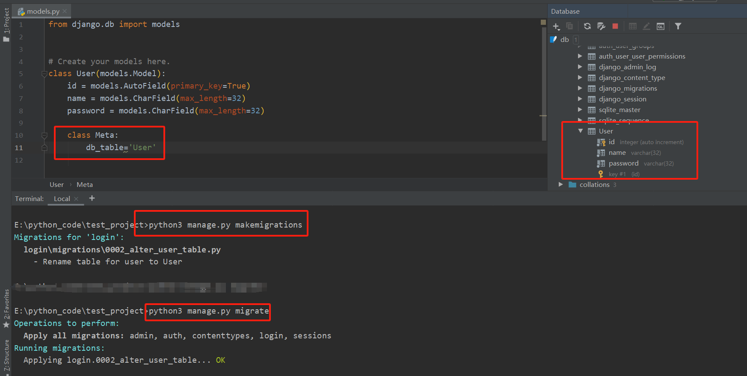This screenshot has height=376, width=747.
Task: Click the 'OK' migration status text
Action: point(220,360)
